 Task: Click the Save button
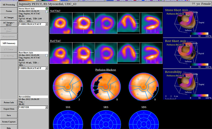click(8, 115)
